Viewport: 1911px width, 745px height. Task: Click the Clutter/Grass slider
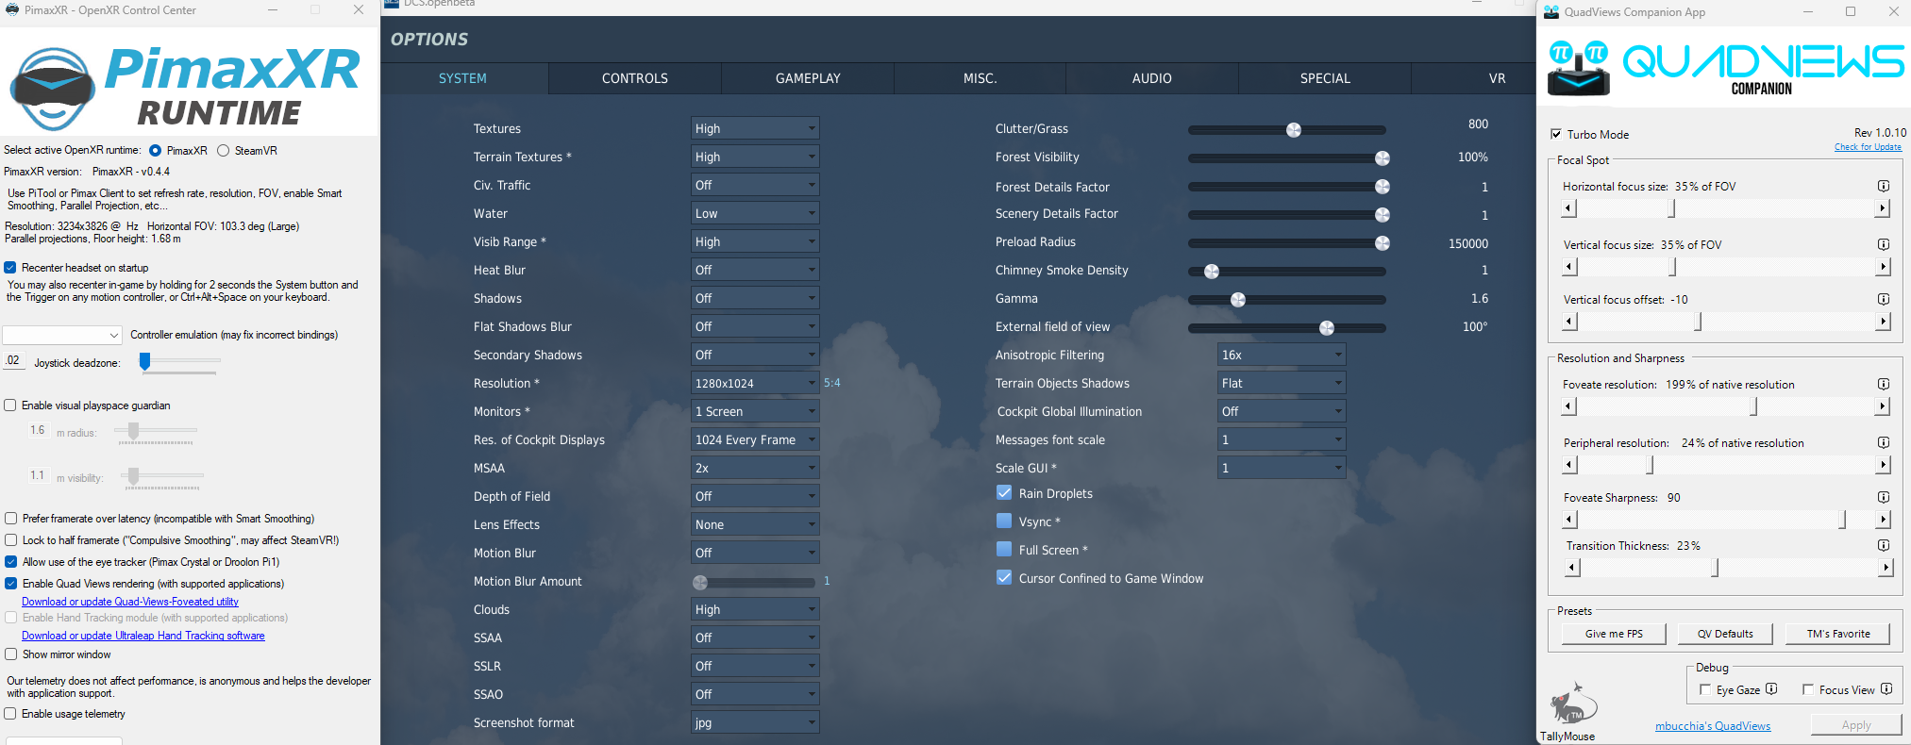(x=1287, y=130)
